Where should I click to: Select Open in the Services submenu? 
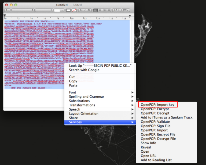(166, 152)
